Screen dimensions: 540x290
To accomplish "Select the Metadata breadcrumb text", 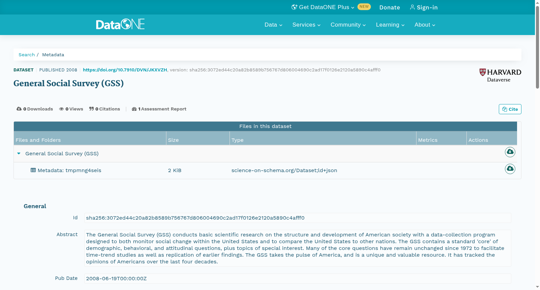I will point(53,55).
